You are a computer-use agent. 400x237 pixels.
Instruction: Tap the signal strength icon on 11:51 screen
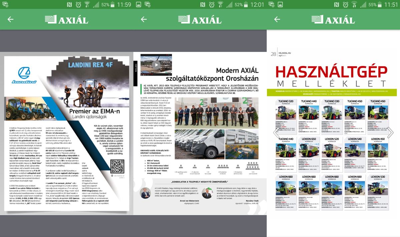pyautogui.click(x=363, y=5)
